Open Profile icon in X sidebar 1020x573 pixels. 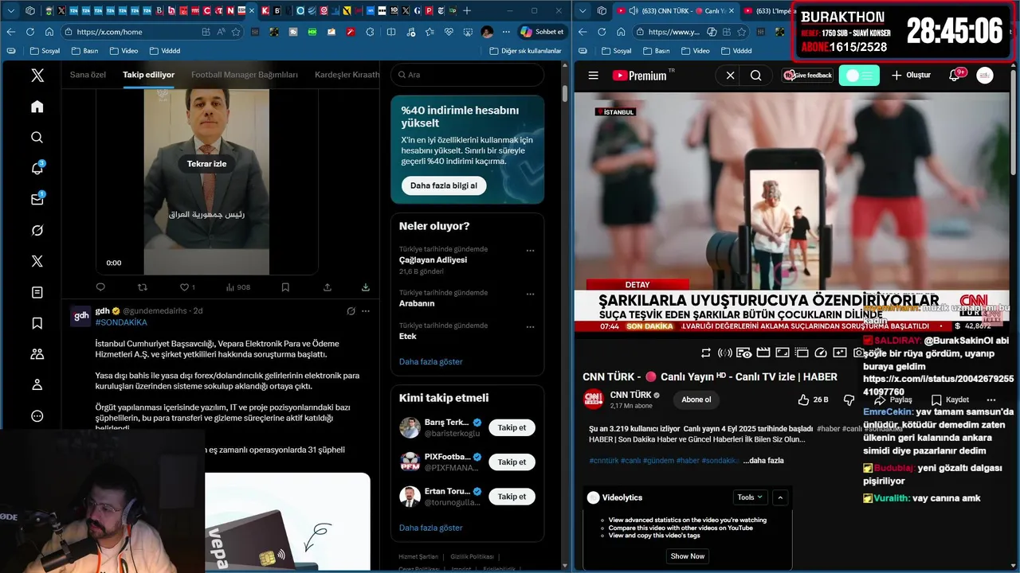point(37,385)
